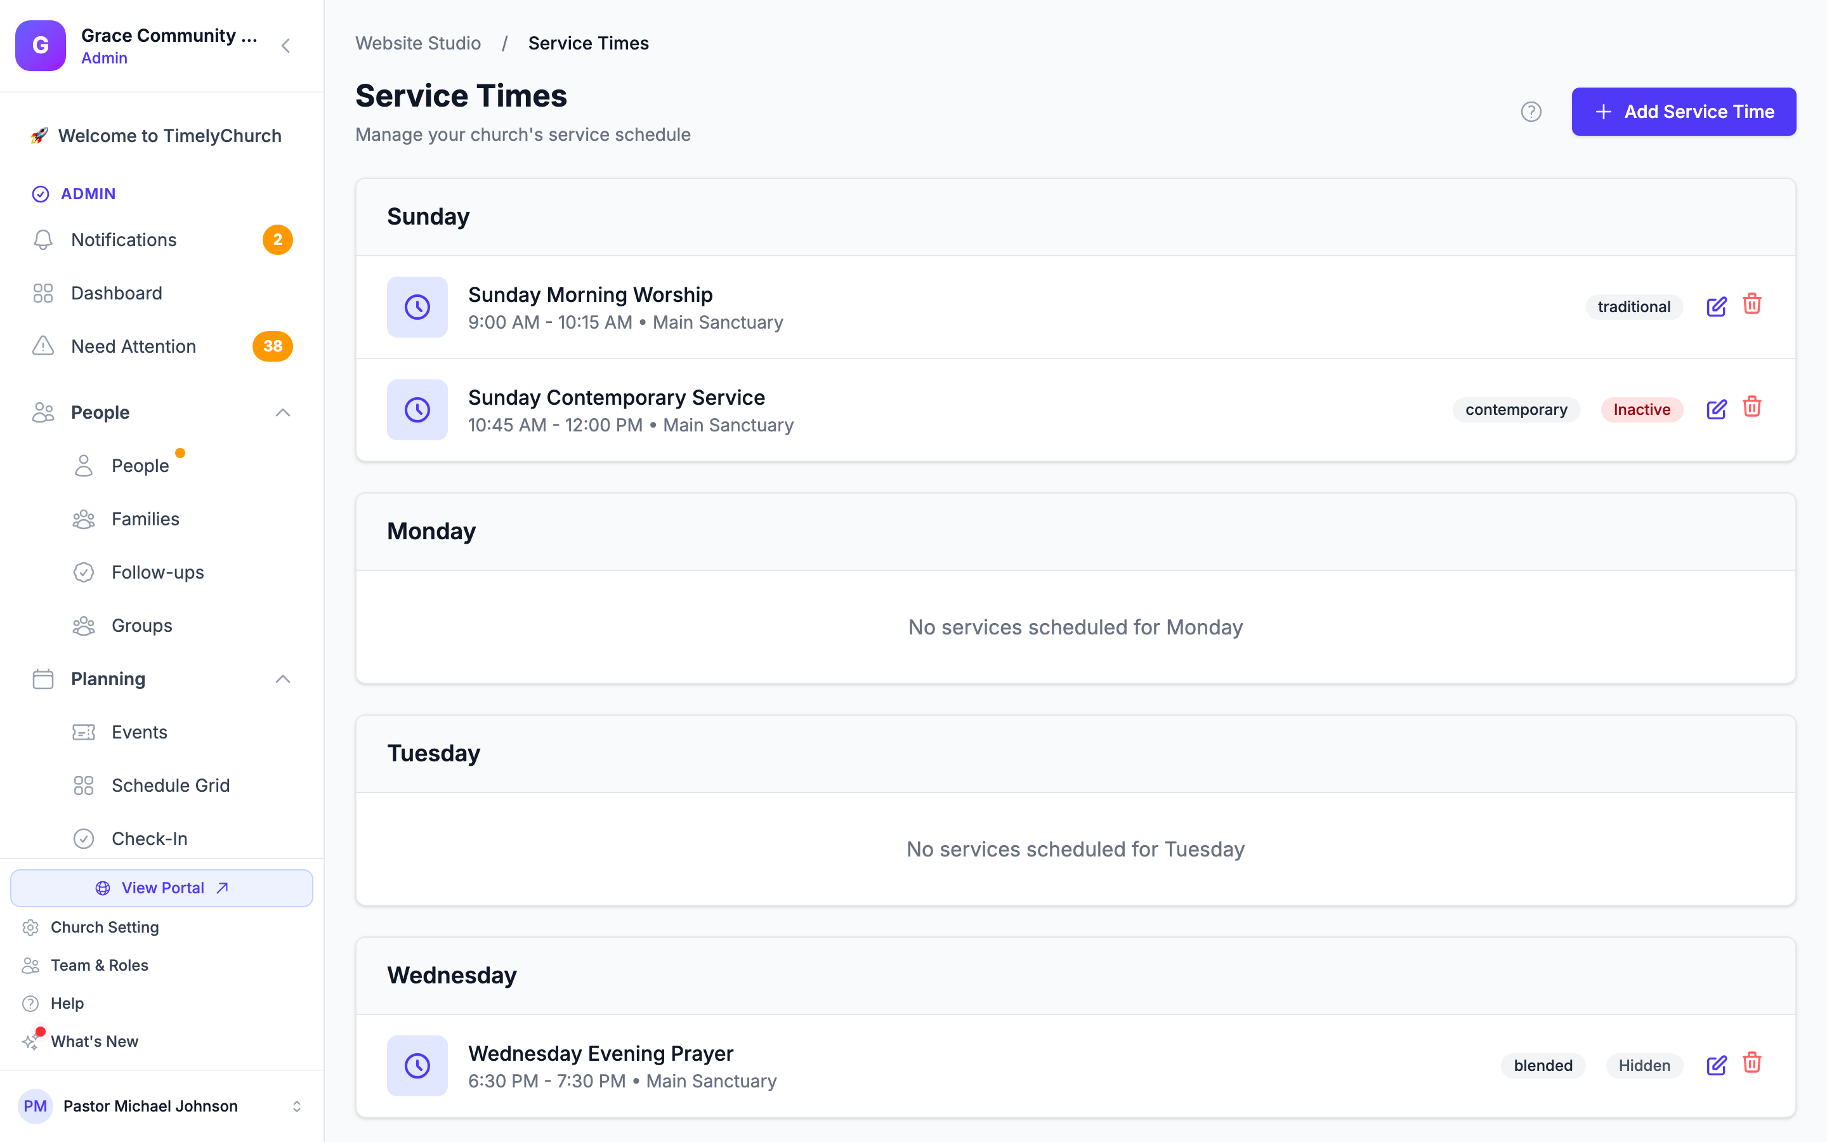This screenshot has width=1827, height=1142.
Task: Open the help question mark icon
Action: [1530, 112]
